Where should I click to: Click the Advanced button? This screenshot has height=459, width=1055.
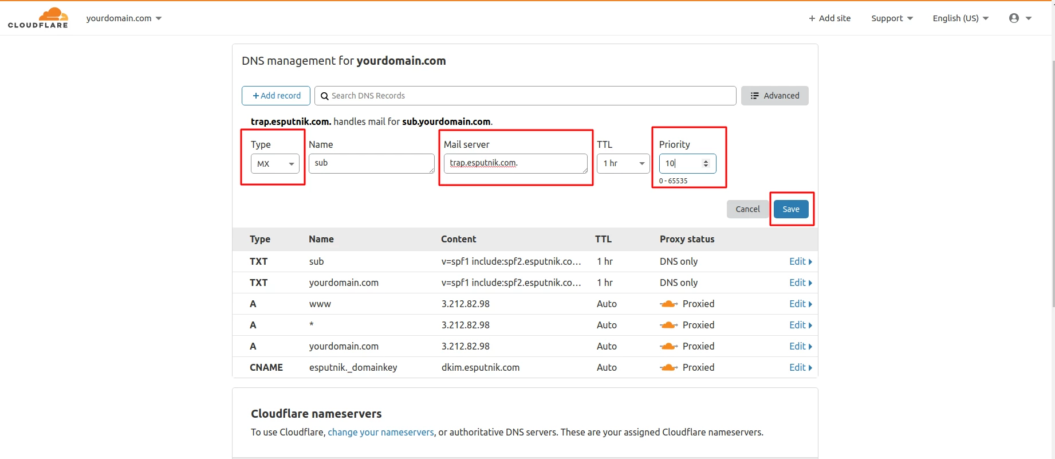[774, 96]
